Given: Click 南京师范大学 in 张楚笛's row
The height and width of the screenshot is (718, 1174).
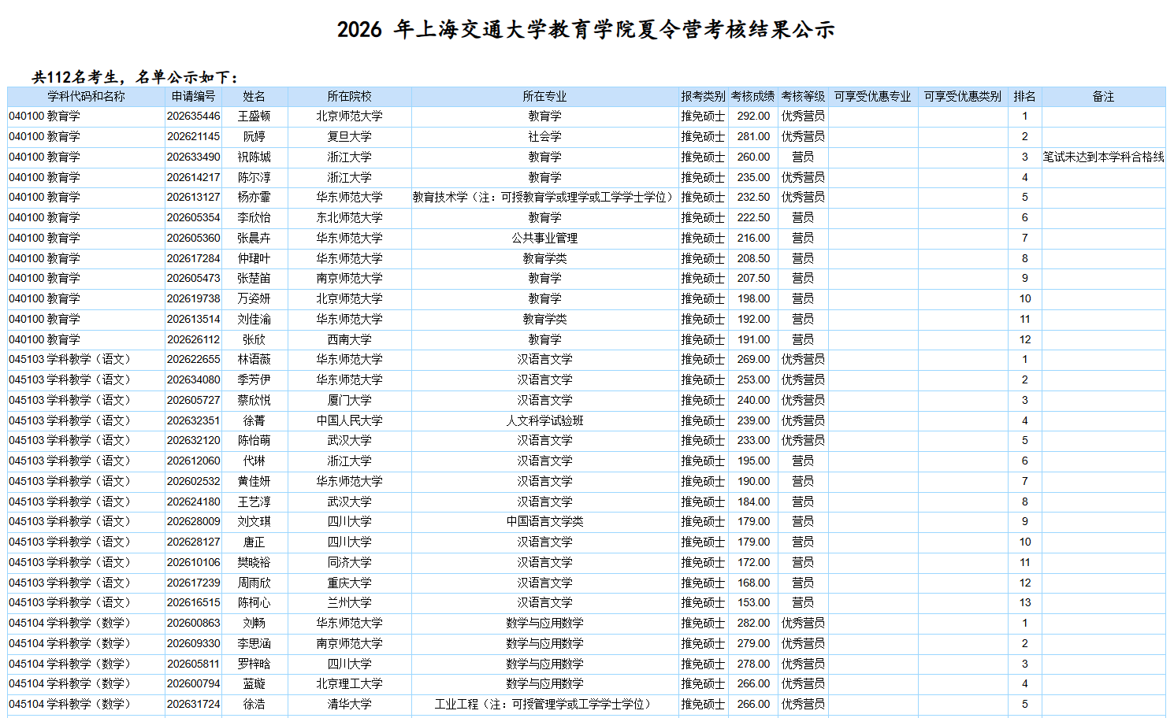Looking at the screenshot, I should point(349,278).
